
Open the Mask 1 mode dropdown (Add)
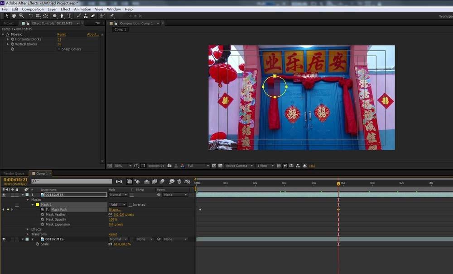coord(117,205)
